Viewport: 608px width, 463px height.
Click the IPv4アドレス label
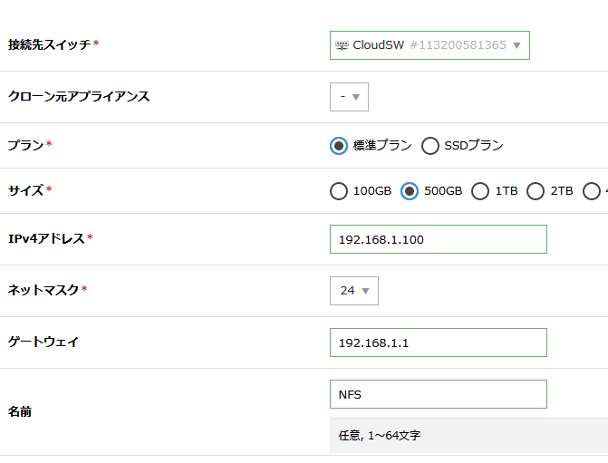click(46, 238)
